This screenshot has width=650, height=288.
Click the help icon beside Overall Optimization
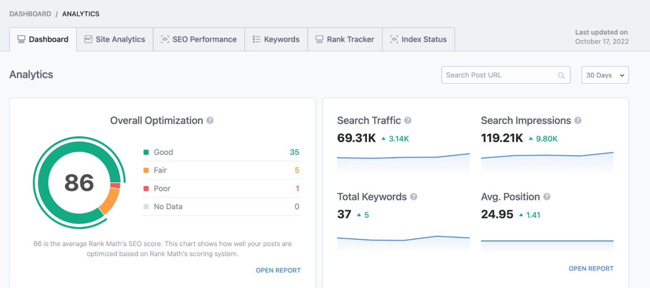210,121
